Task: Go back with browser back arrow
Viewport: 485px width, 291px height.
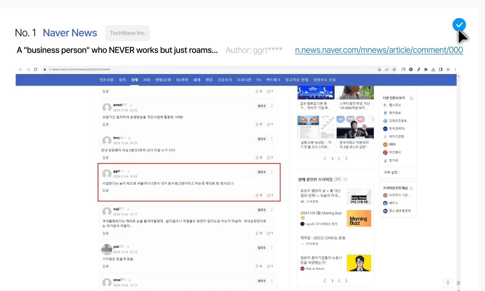Action: [21, 69]
